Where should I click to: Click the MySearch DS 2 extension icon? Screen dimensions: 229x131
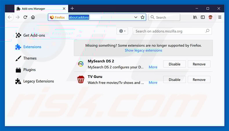point(81,64)
